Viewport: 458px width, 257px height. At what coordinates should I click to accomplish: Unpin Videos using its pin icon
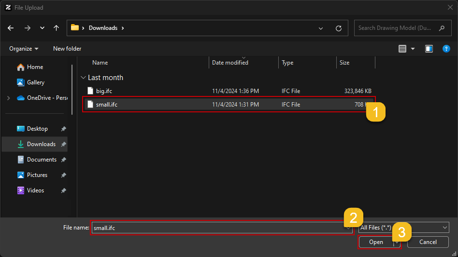click(x=63, y=190)
